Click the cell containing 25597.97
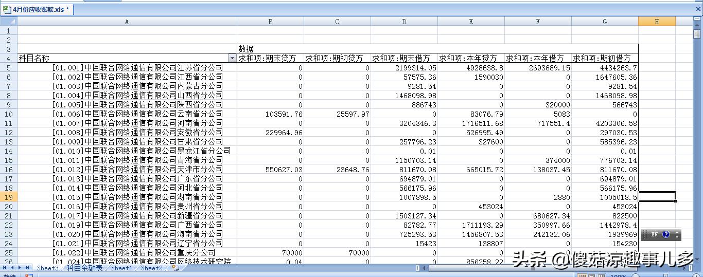The height and width of the screenshot is (277, 703). pos(337,114)
